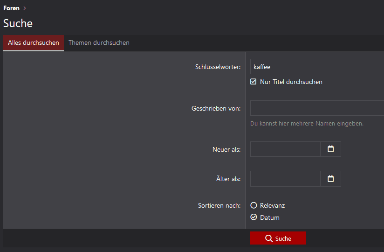This screenshot has width=384, height=252.
Task: Open the calendar picker for Älter als
Action: tap(330, 179)
